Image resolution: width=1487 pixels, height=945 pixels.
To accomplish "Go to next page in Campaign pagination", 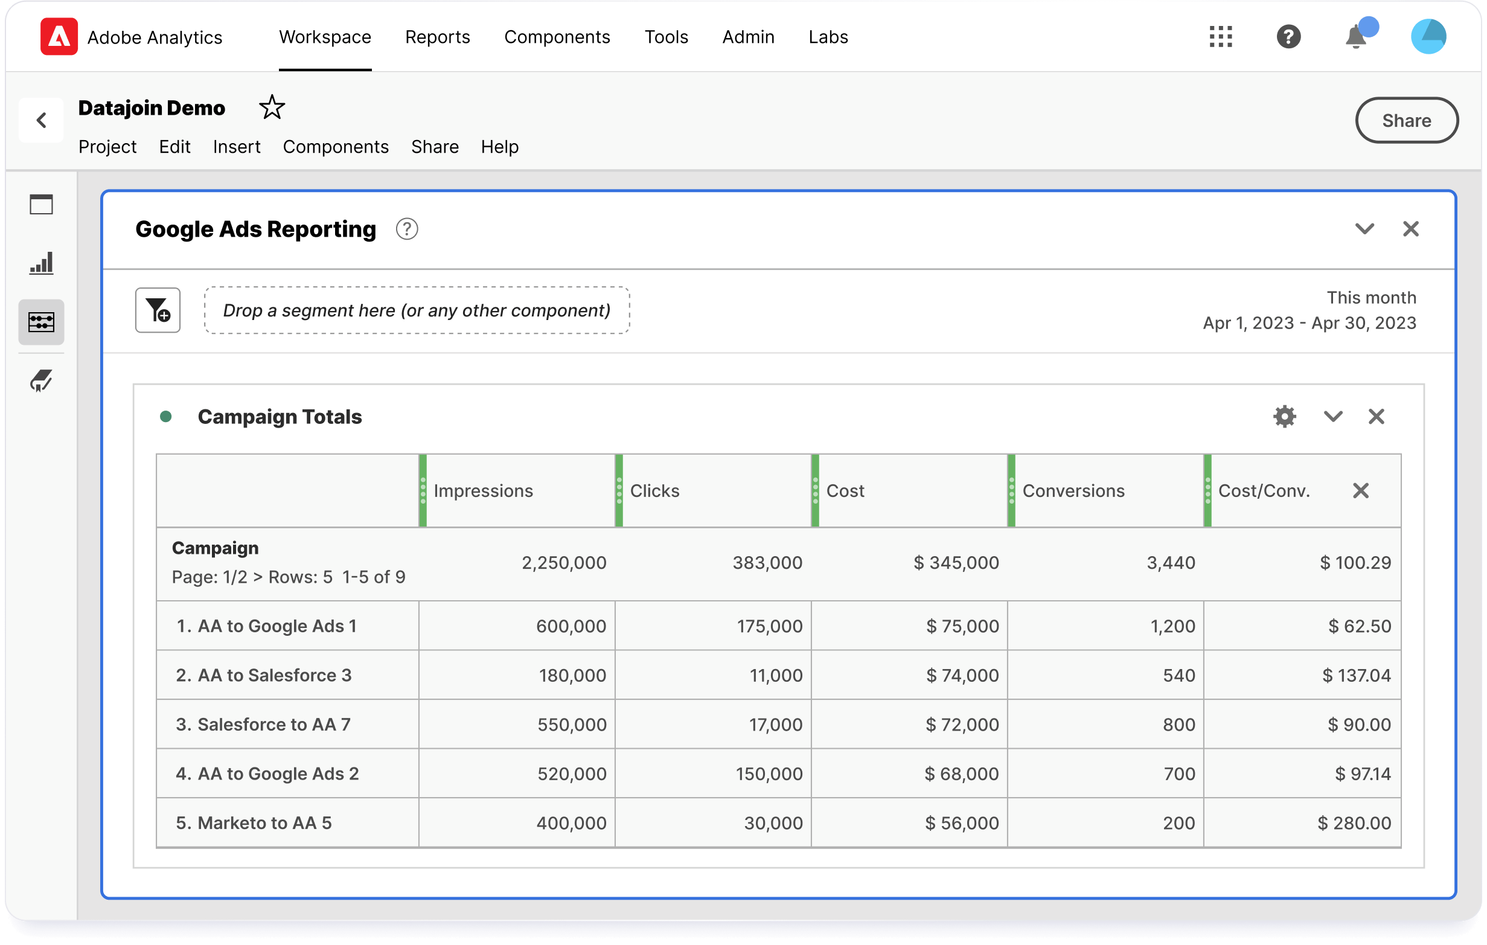I will point(258,577).
